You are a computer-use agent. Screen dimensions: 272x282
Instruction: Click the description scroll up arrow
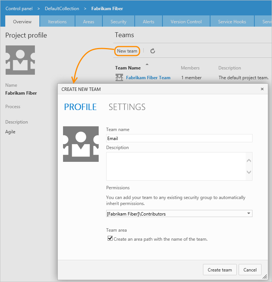pyautogui.click(x=249, y=160)
